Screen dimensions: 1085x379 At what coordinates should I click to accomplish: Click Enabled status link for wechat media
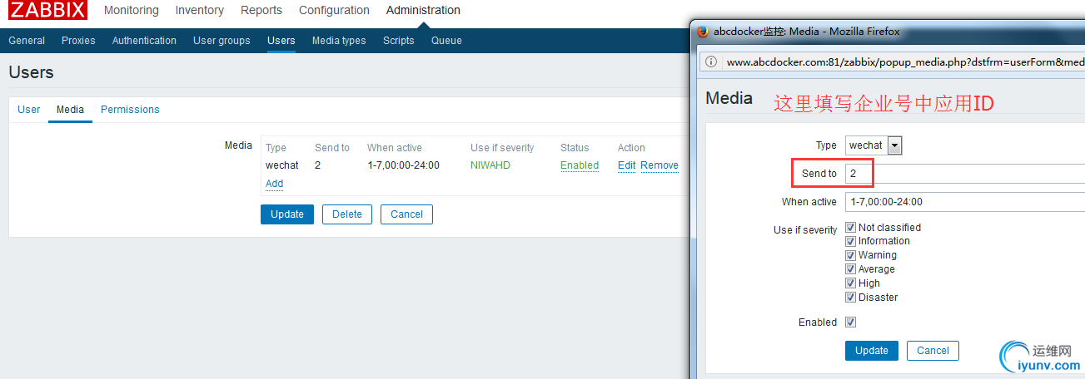pyautogui.click(x=580, y=165)
